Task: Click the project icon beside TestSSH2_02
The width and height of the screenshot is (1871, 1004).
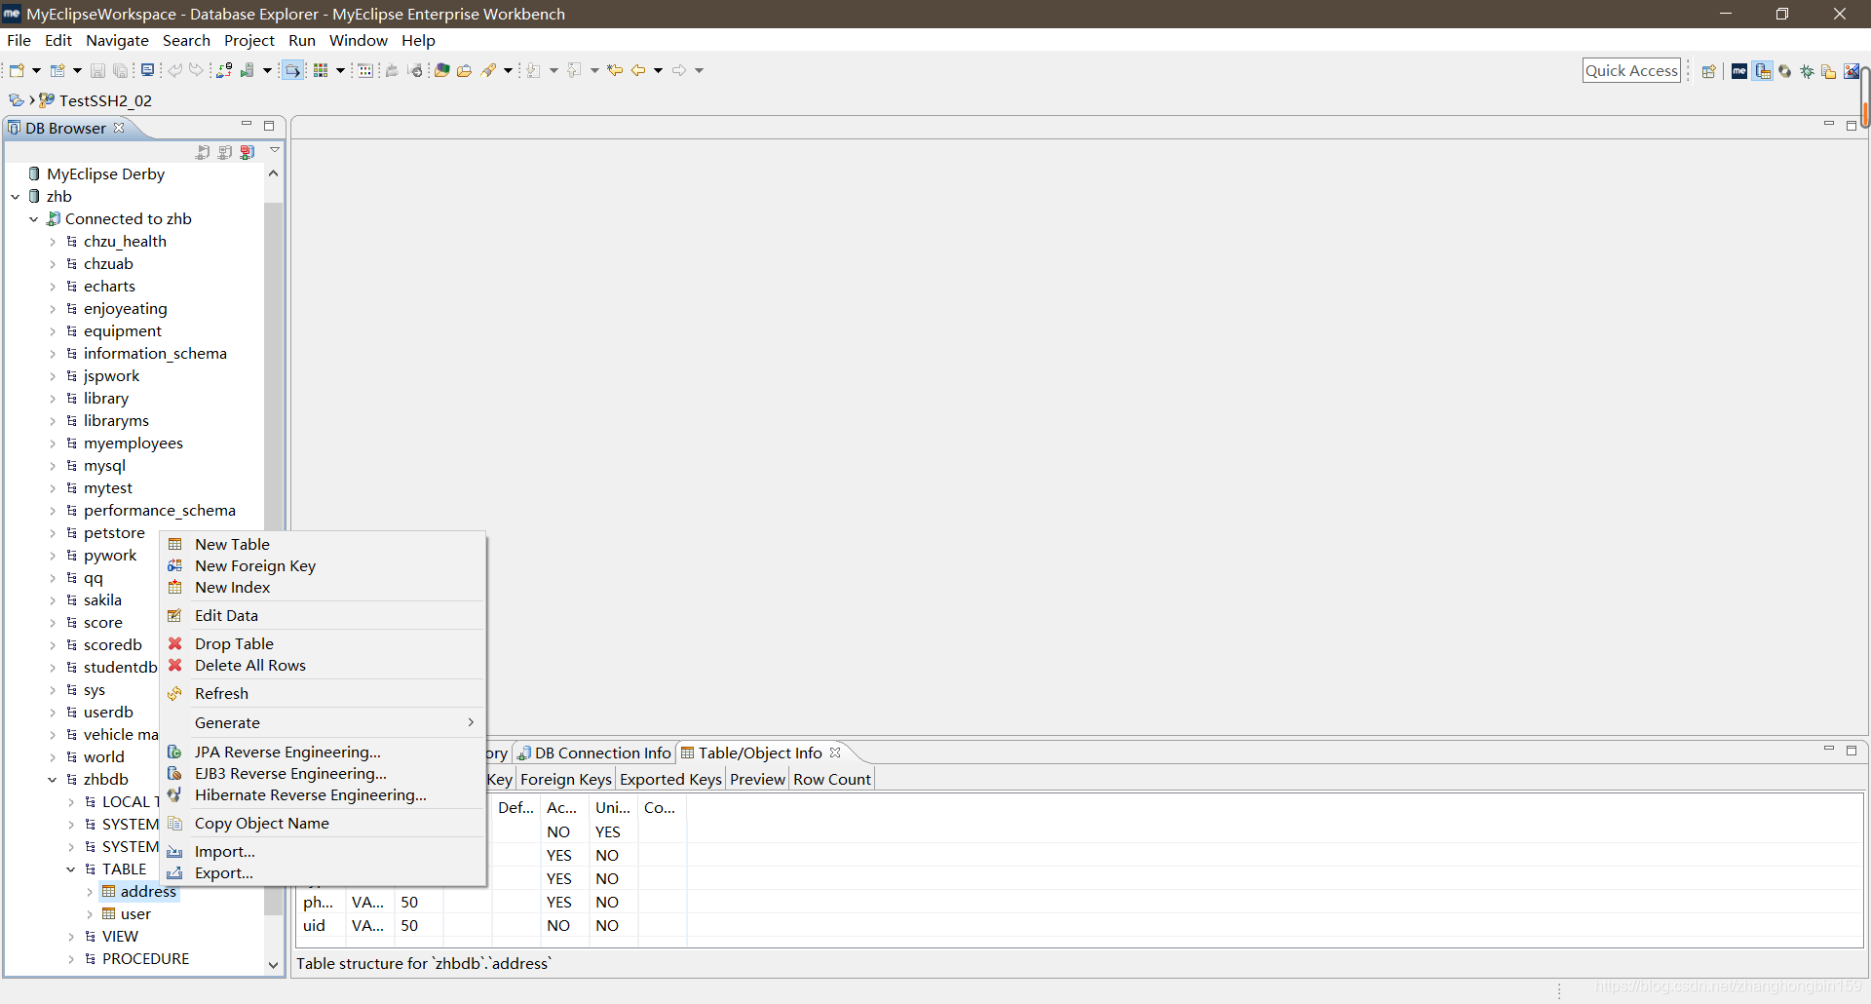Action: pos(46,100)
